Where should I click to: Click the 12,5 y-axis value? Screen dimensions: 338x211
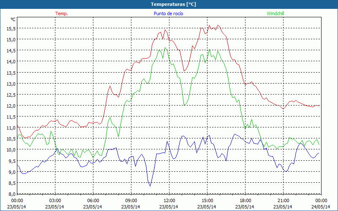click(x=11, y=95)
